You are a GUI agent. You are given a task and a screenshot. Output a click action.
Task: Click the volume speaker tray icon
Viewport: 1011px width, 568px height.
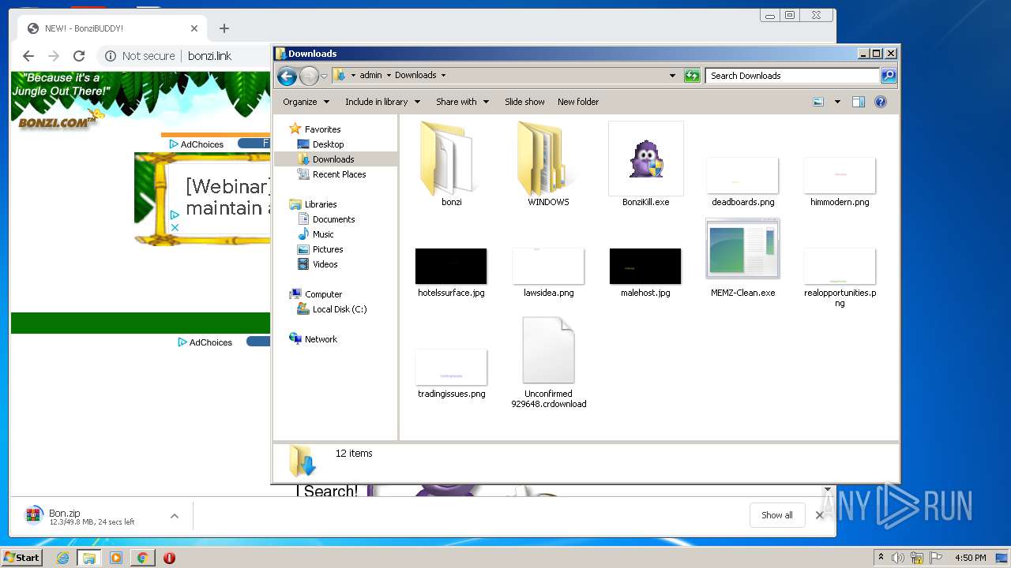[898, 558]
